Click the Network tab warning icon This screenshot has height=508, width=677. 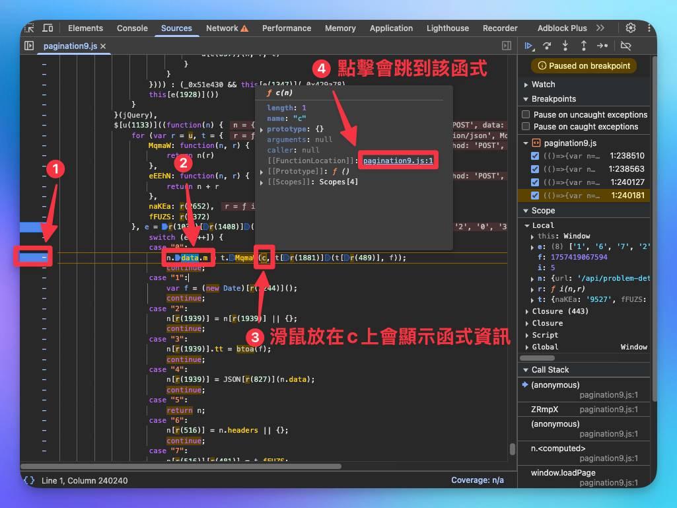point(244,28)
